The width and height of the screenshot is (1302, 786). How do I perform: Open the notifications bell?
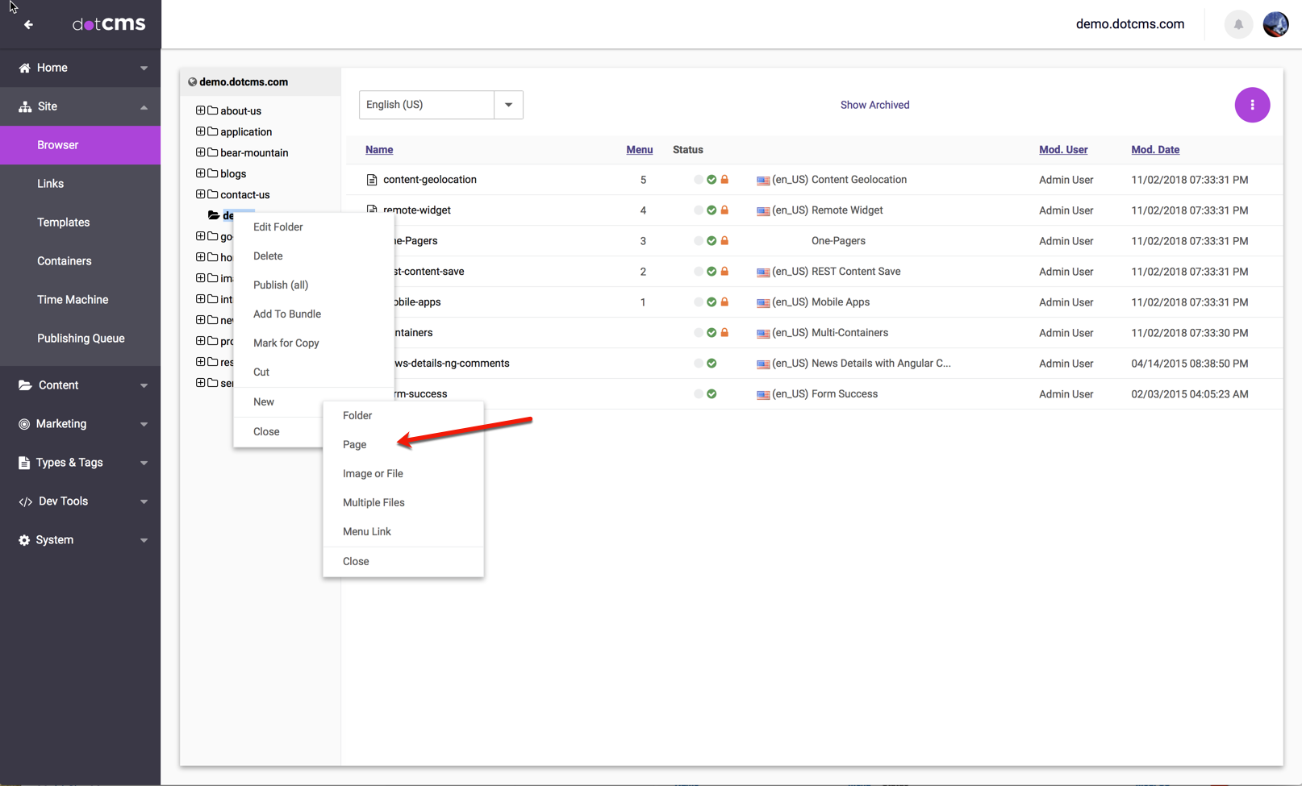(x=1237, y=24)
